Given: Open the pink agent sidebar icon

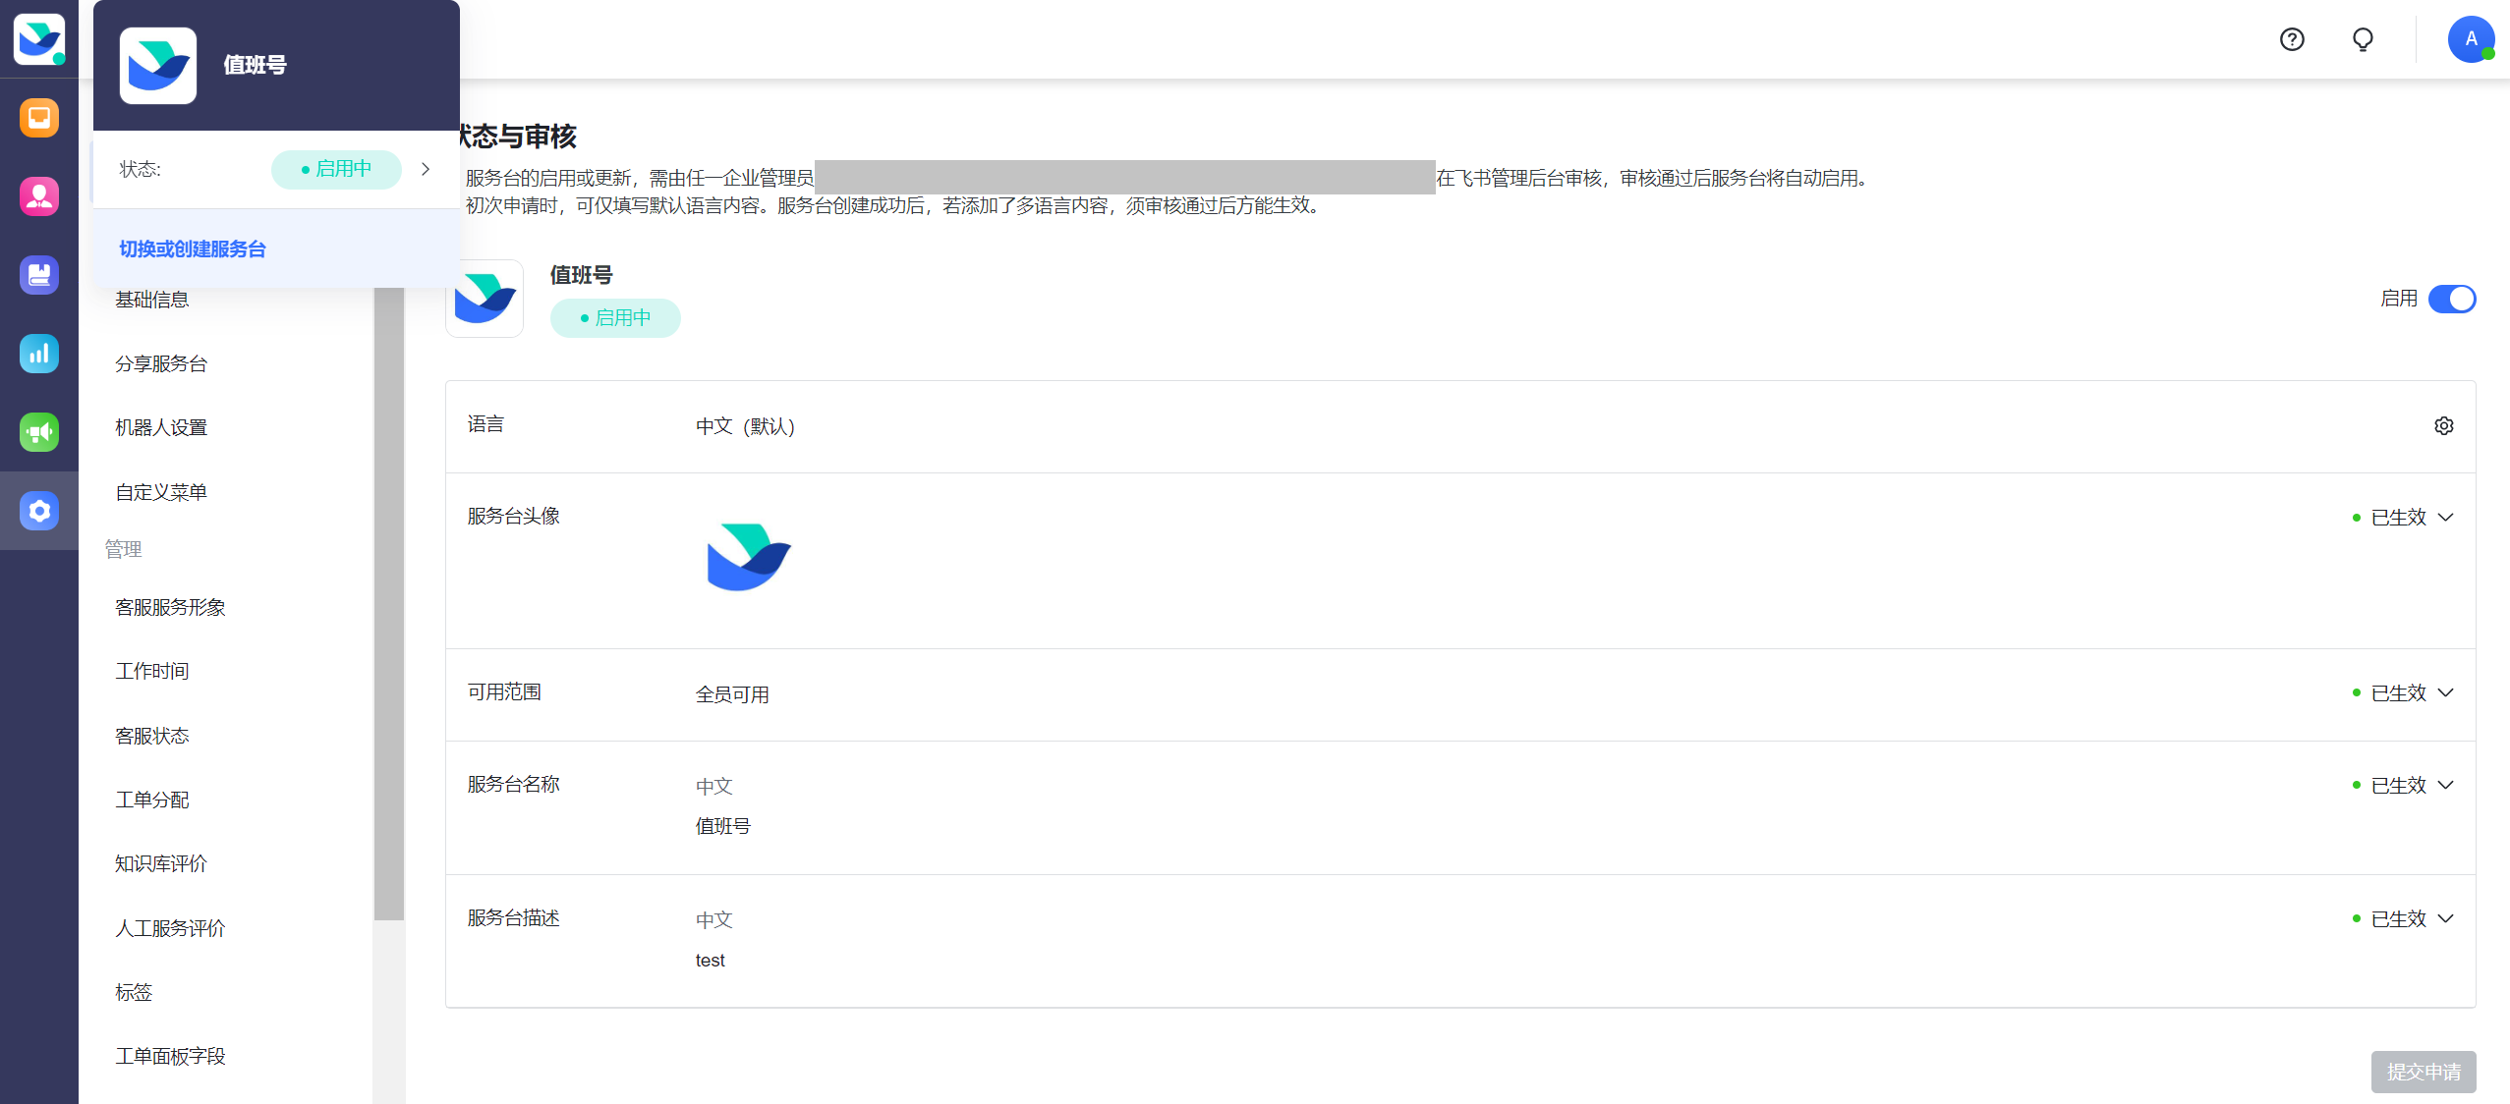Looking at the screenshot, I should (39, 196).
